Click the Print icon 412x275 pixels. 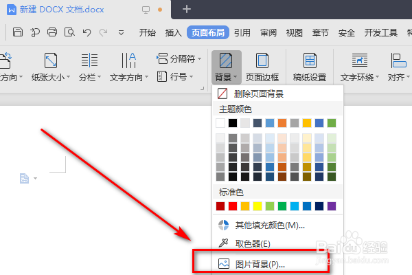pos(52,32)
